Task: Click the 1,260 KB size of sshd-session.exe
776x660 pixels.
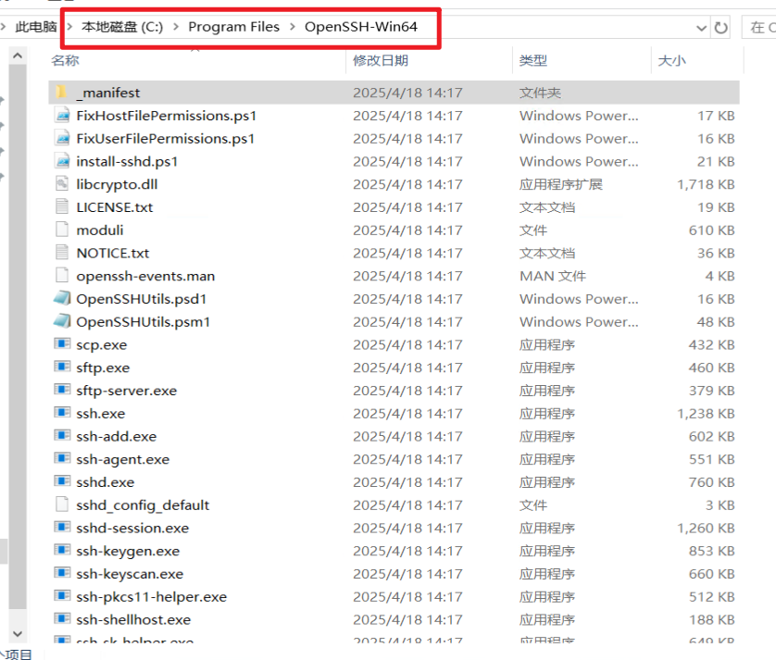Action: (x=706, y=528)
